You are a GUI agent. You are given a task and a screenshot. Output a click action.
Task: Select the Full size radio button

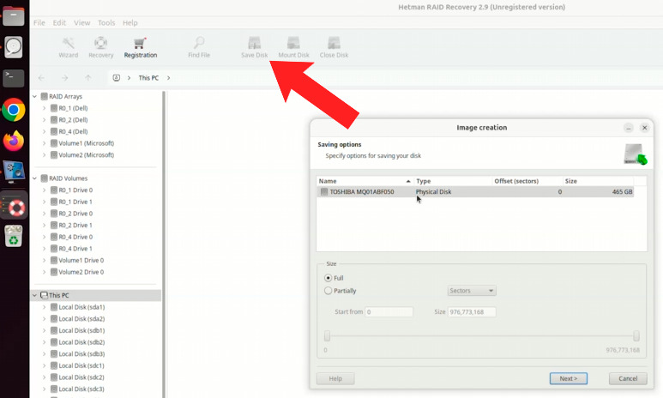(x=328, y=278)
